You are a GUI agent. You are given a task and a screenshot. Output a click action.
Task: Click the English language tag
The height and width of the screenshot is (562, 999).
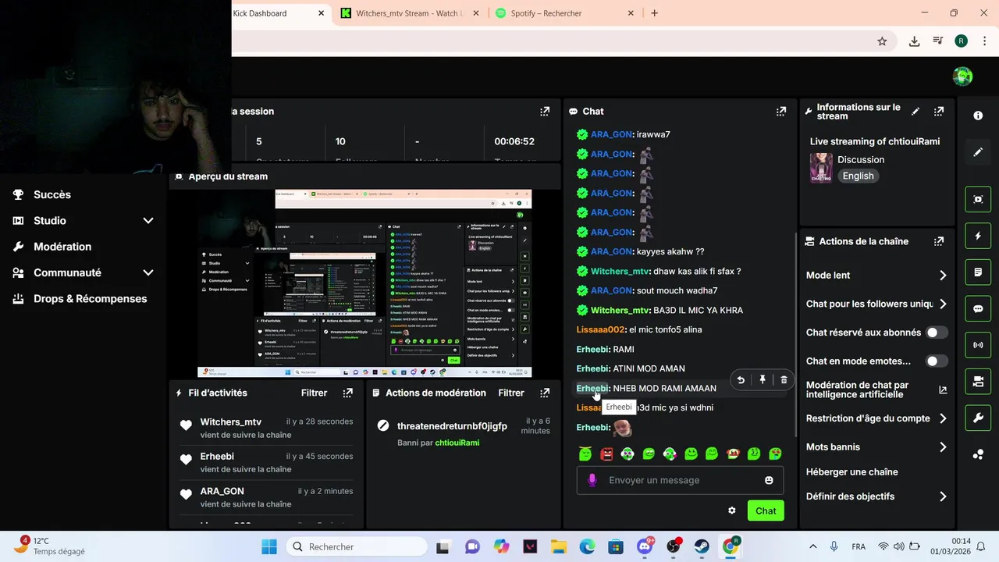tap(858, 176)
